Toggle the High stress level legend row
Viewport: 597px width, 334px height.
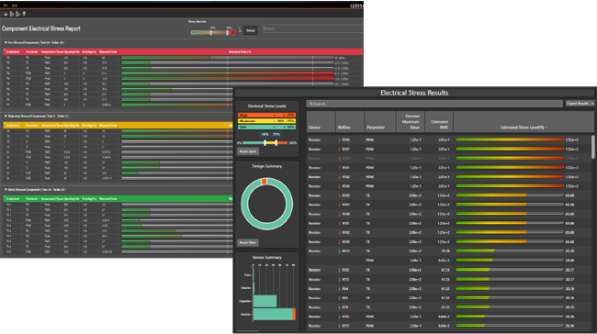pyautogui.click(x=266, y=115)
